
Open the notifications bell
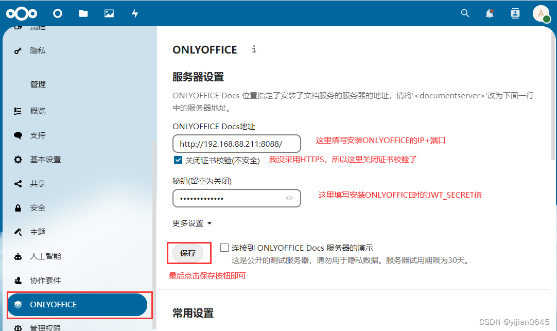point(490,13)
